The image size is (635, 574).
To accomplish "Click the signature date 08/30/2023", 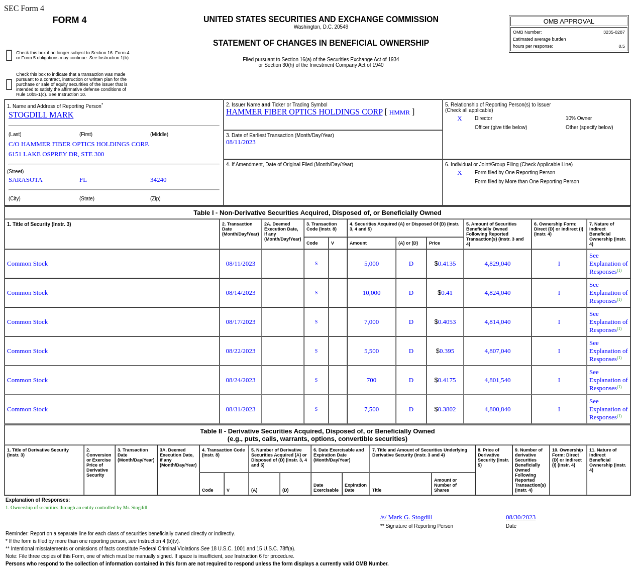I will click(x=520, y=517).
